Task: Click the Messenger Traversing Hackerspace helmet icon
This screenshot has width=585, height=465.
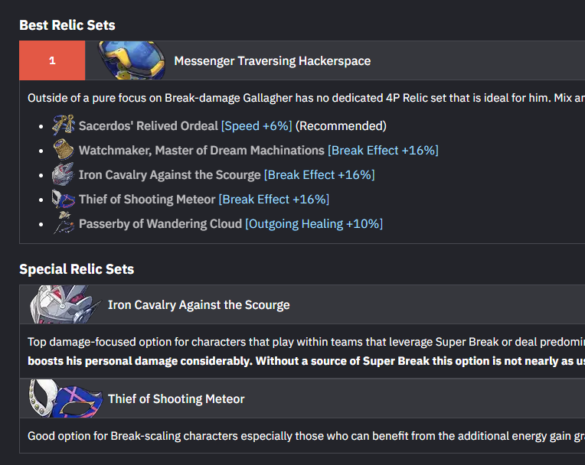Action: [132, 60]
